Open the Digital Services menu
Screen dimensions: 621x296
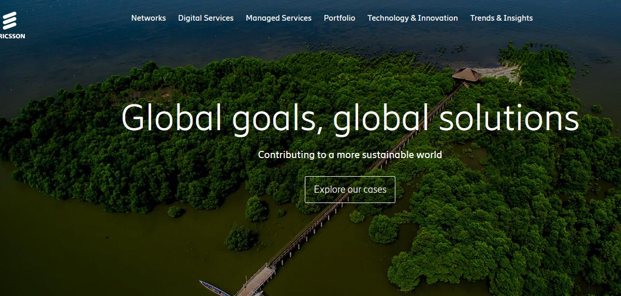point(206,18)
